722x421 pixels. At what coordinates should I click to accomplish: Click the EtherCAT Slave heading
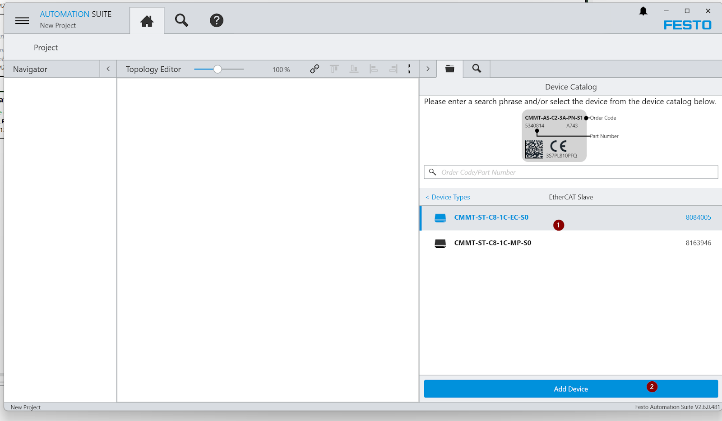(x=571, y=197)
